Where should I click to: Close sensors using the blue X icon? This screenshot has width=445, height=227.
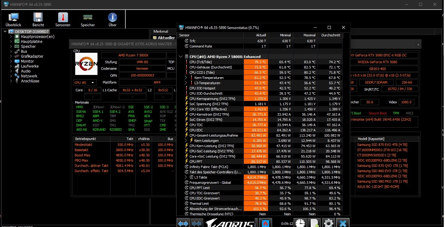point(343,223)
